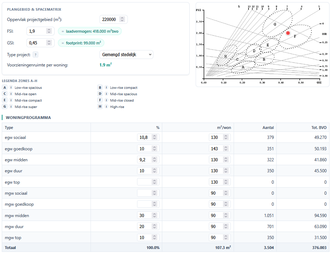Click the footprint 99.000 m² badge

click(x=81, y=43)
